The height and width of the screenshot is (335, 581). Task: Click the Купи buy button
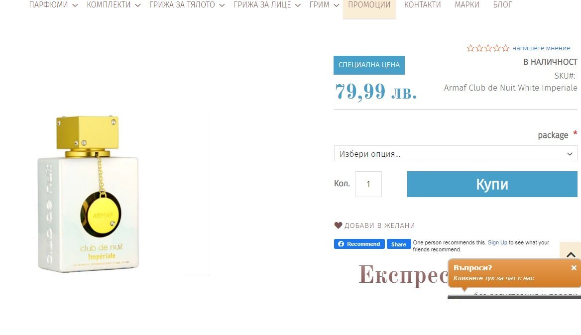[x=492, y=184]
